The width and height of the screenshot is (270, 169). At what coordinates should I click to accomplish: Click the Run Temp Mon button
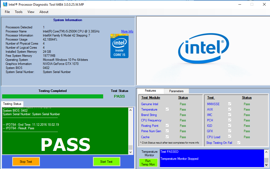click(x=148, y=163)
